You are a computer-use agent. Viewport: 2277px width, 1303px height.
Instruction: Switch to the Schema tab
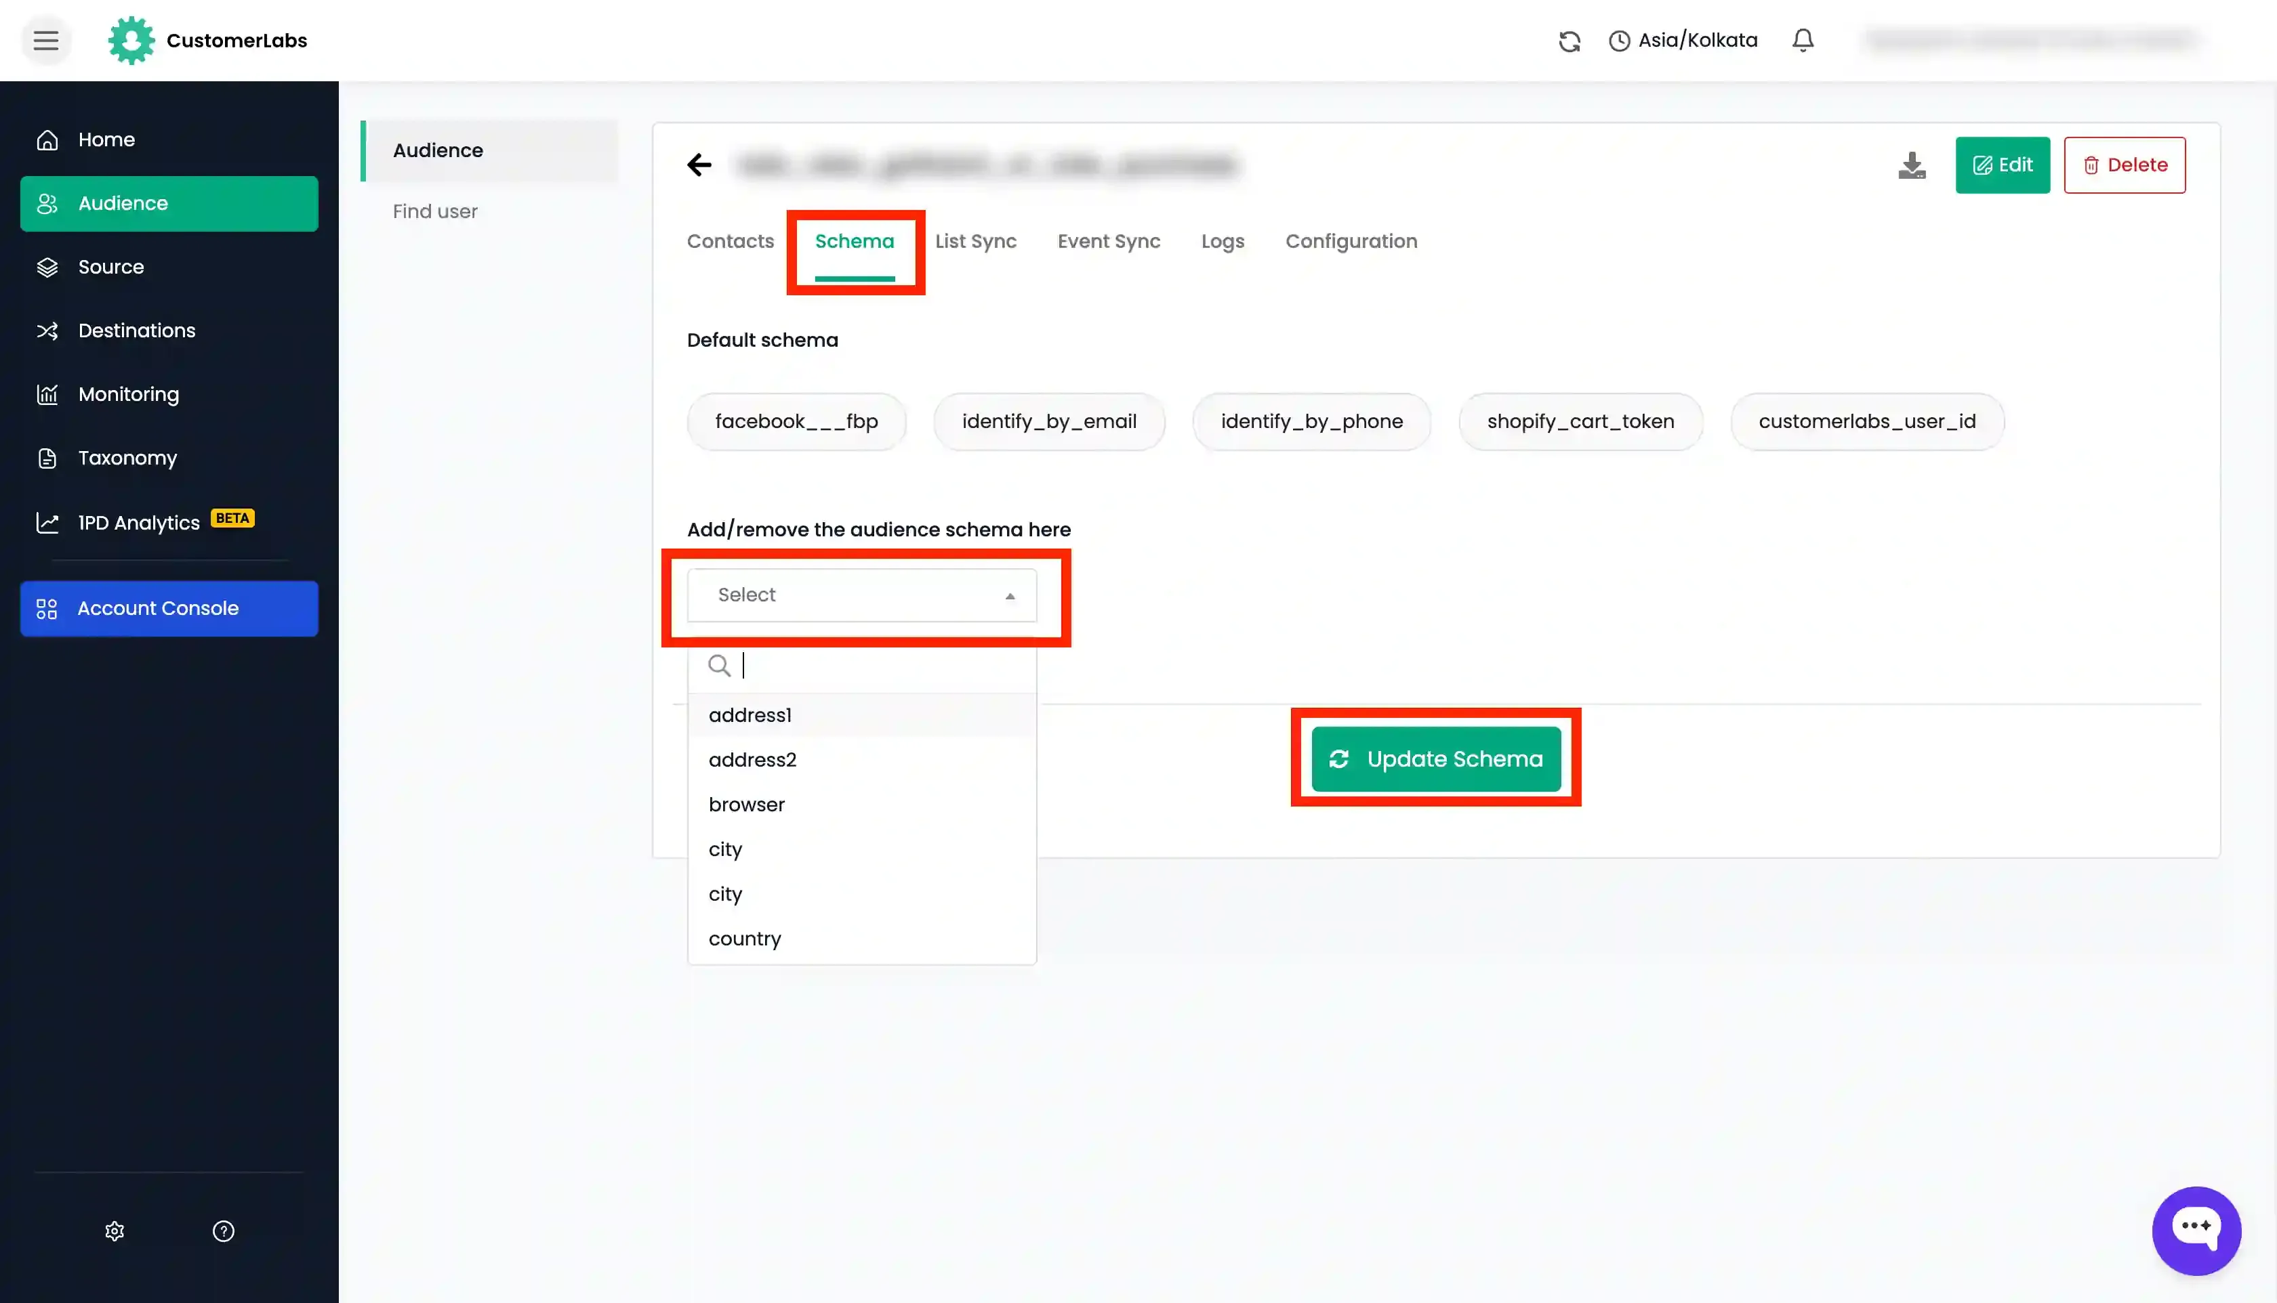pyautogui.click(x=854, y=240)
